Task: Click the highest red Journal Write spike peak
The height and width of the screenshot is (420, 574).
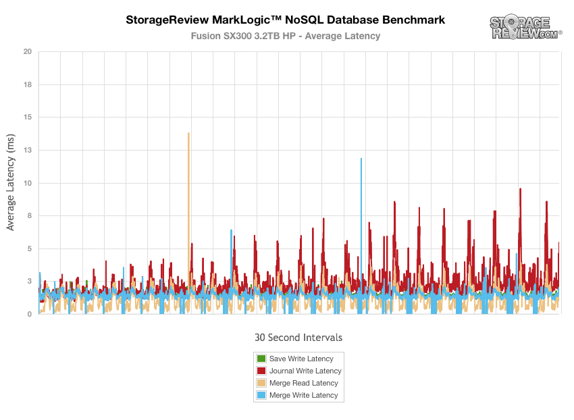Action: (520, 189)
